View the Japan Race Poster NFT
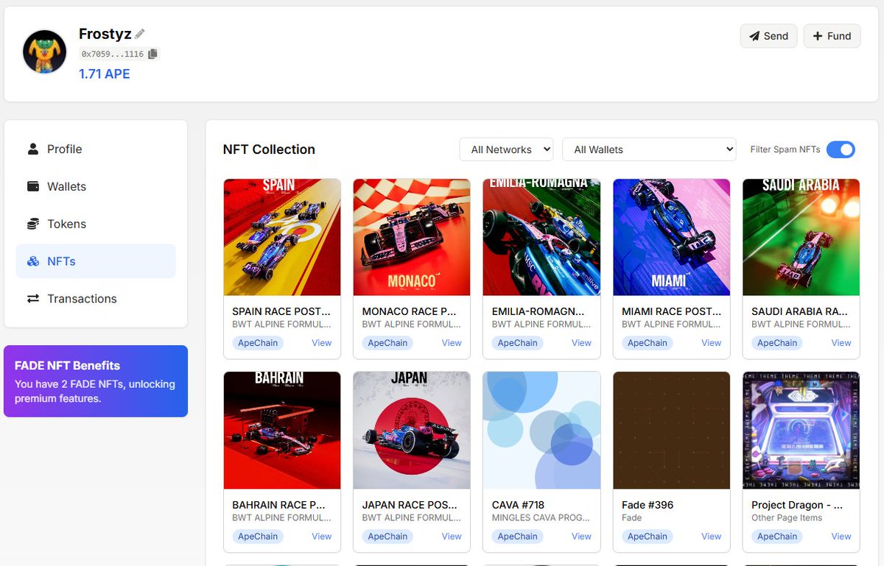This screenshot has width=884, height=566. pyautogui.click(x=452, y=537)
